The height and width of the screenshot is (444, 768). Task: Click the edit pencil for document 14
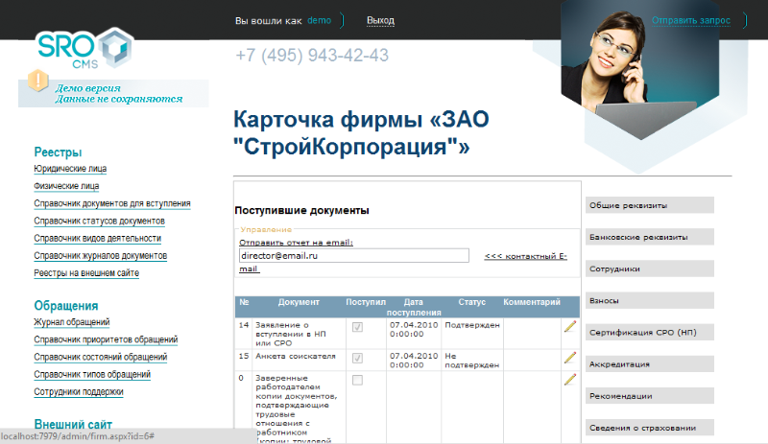[570, 327]
